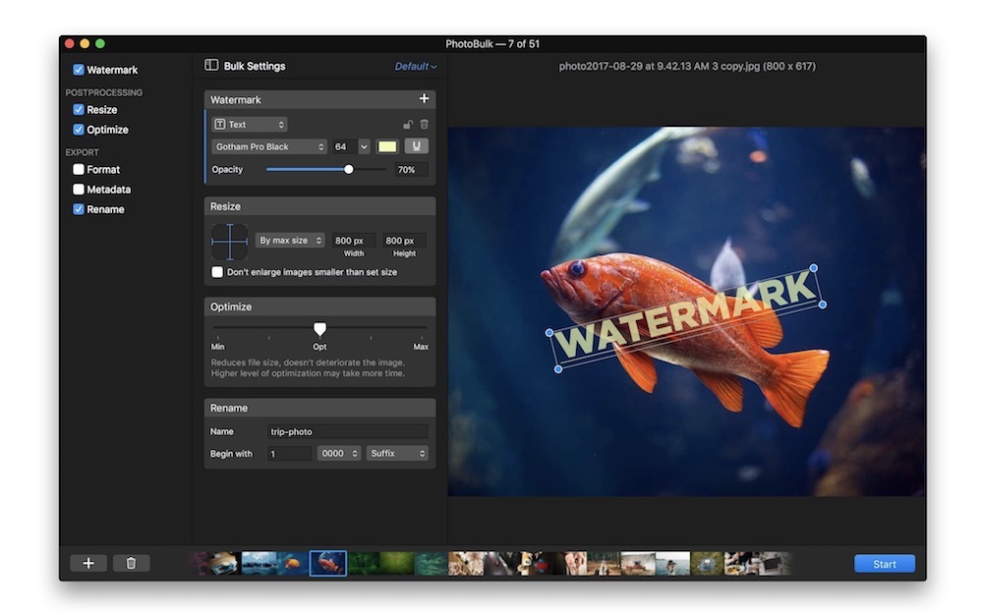983x612 pixels.
Task: Click the Start button
Action: [x=884, y=563]
